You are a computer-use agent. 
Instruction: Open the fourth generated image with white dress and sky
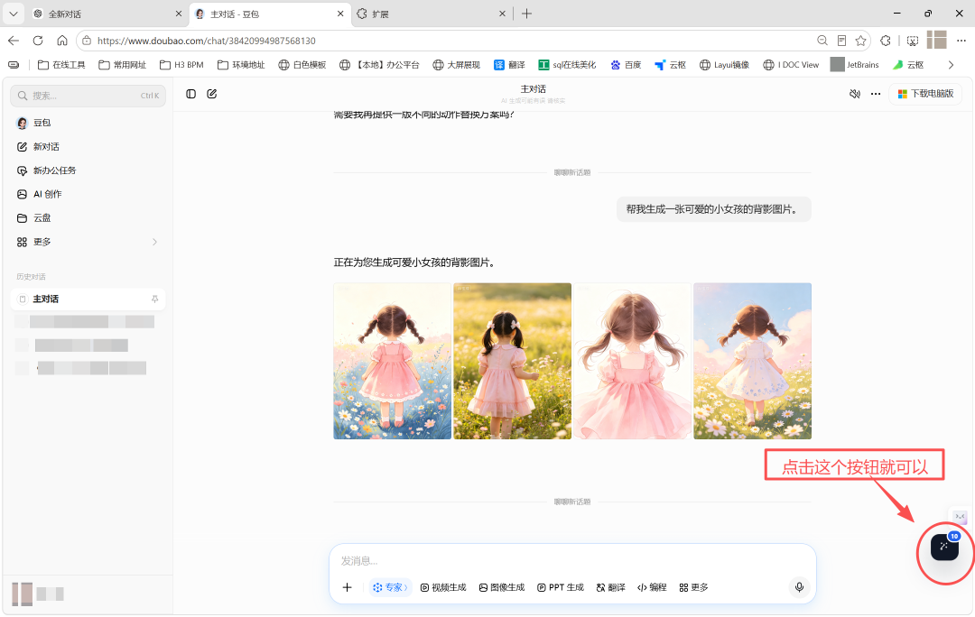752,361
